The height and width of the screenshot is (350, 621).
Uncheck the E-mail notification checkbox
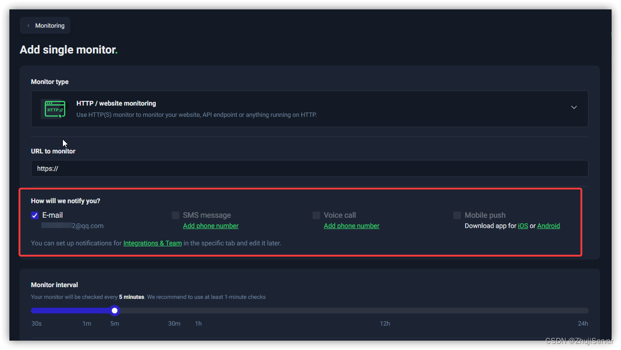coord(35,215)
